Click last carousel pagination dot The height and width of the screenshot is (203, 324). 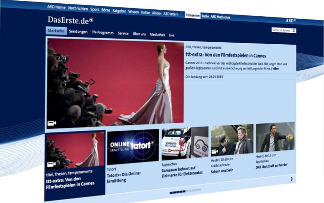coord(199,190)
